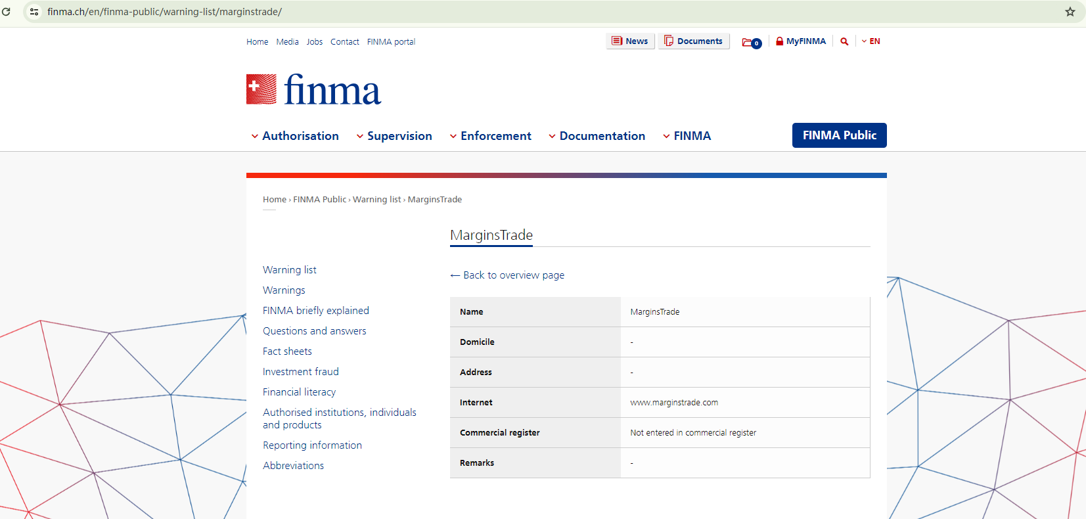Select the FINMA Public tab

[x=839, y=135]
